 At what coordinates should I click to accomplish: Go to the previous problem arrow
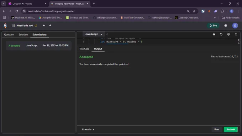click(44, 26)
